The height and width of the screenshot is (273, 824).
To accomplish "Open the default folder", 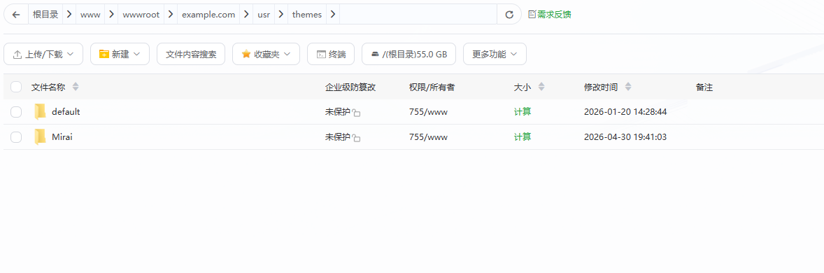I will pyautogui.click(x=66, y=111).
